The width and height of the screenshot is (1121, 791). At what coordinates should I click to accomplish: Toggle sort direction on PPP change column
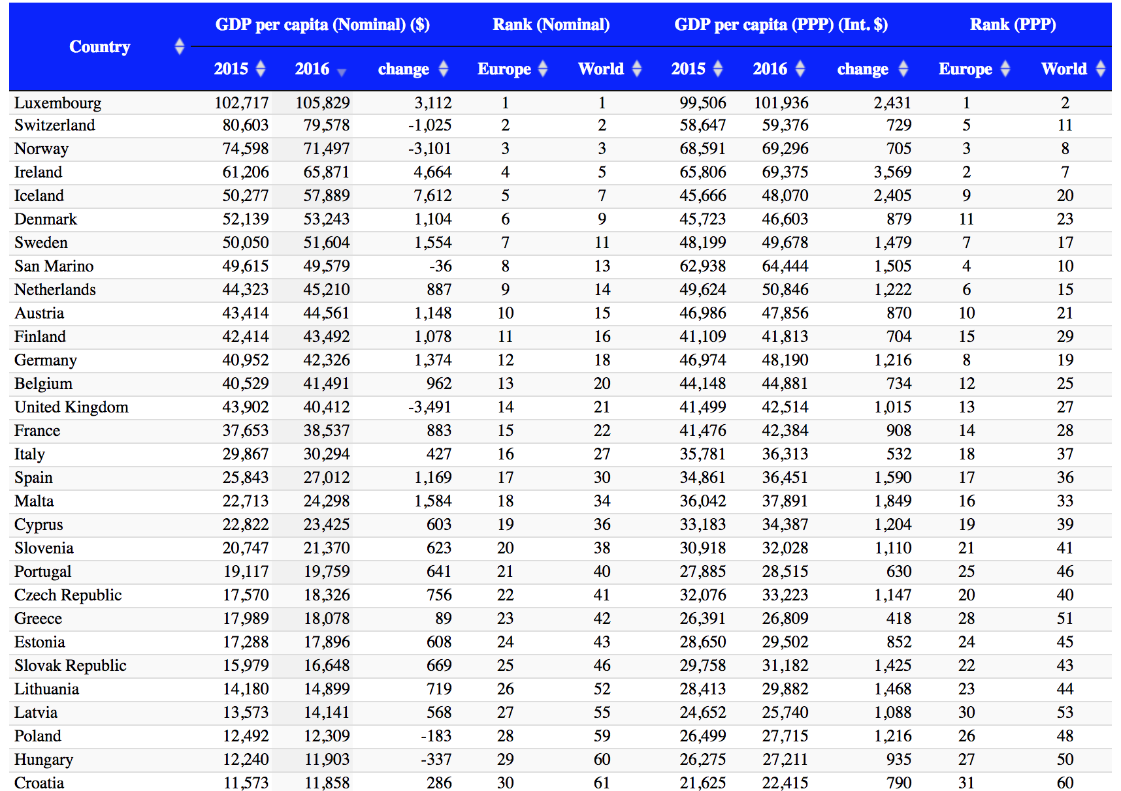(903, 69)
